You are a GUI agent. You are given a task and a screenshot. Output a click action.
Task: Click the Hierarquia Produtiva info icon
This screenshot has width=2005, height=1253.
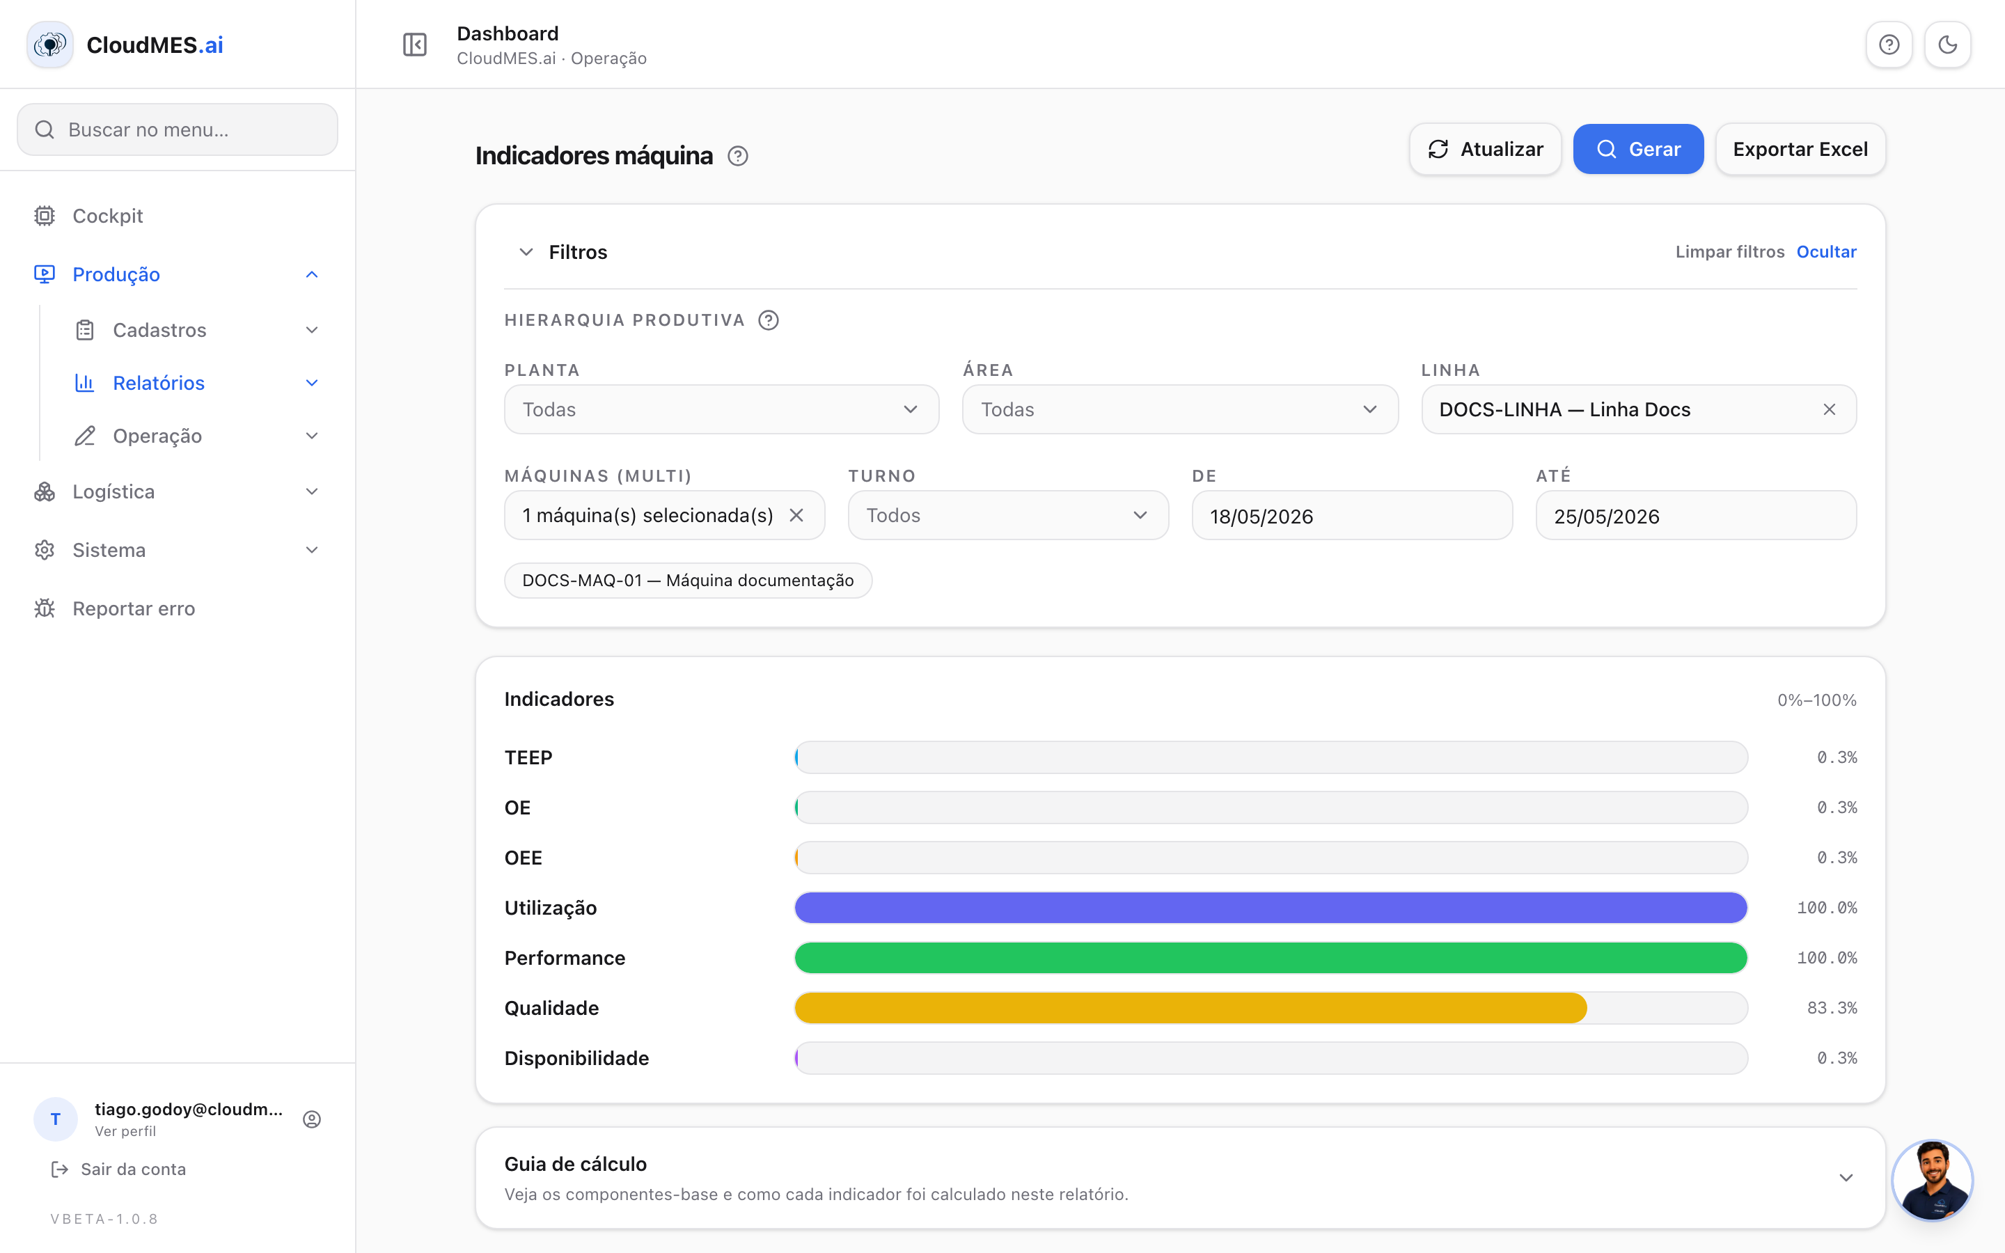768,320
